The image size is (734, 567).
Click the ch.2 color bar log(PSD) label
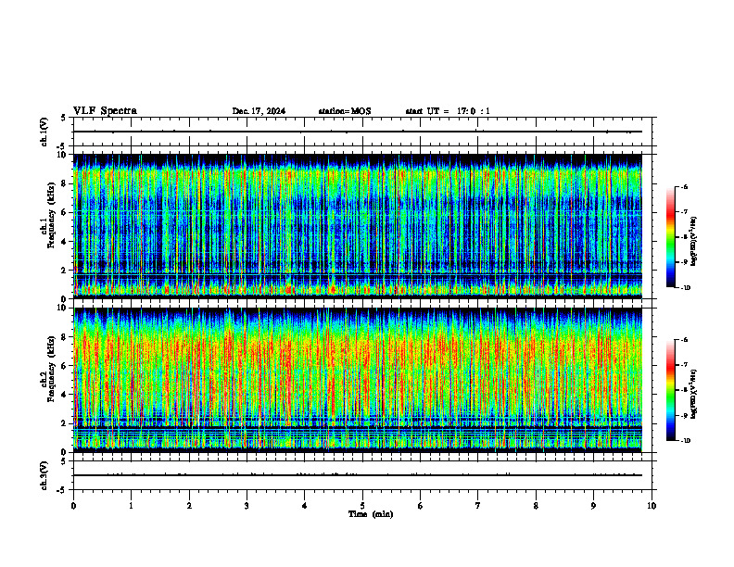click(x=694, y=394)
